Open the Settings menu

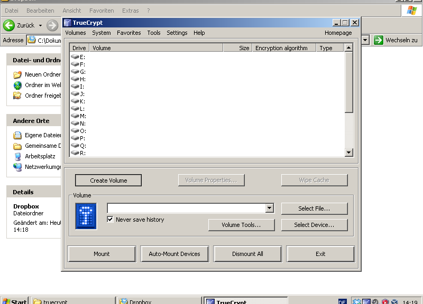(177, 33)
